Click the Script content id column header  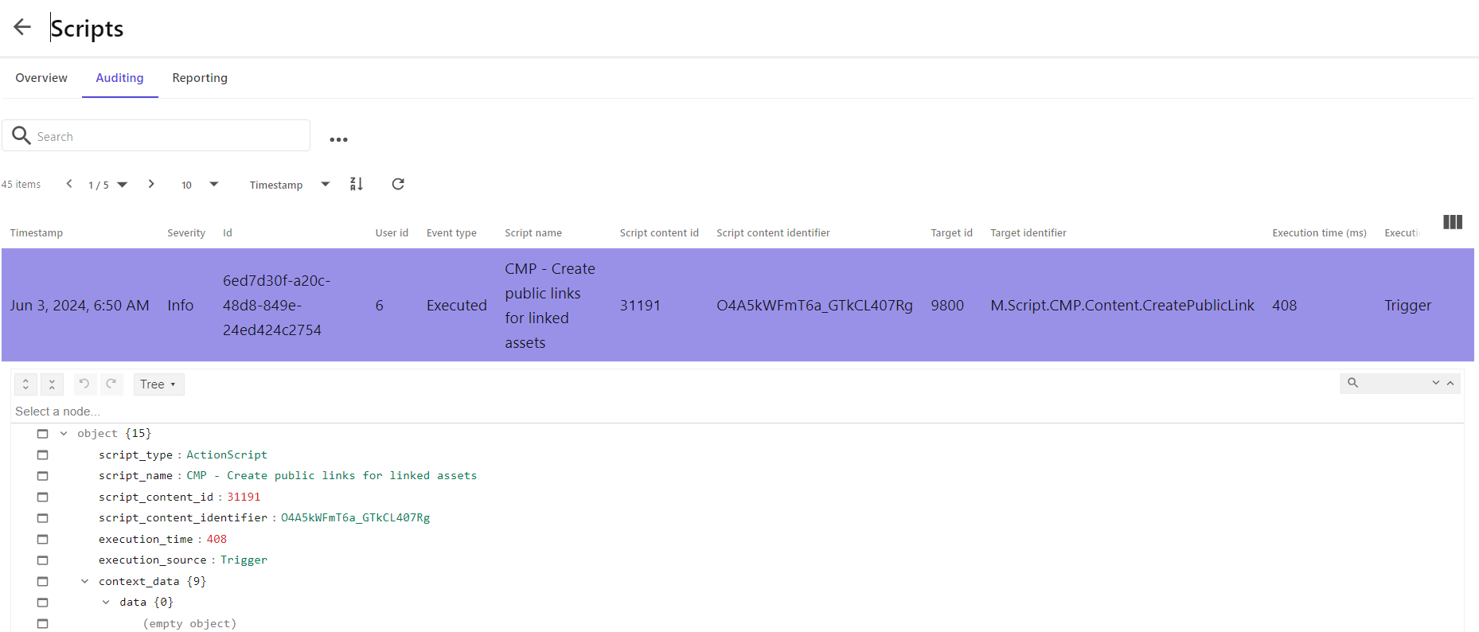point(659,233)
